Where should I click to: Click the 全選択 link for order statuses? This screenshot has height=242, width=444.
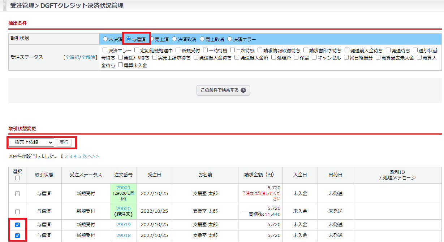tap(72, 57)
